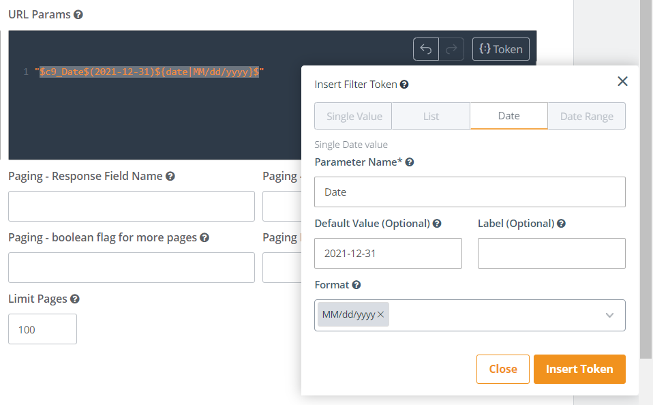653x405 pixels.
Task: Click help icon beside Label (Optional)
Action: pos(561,224)
